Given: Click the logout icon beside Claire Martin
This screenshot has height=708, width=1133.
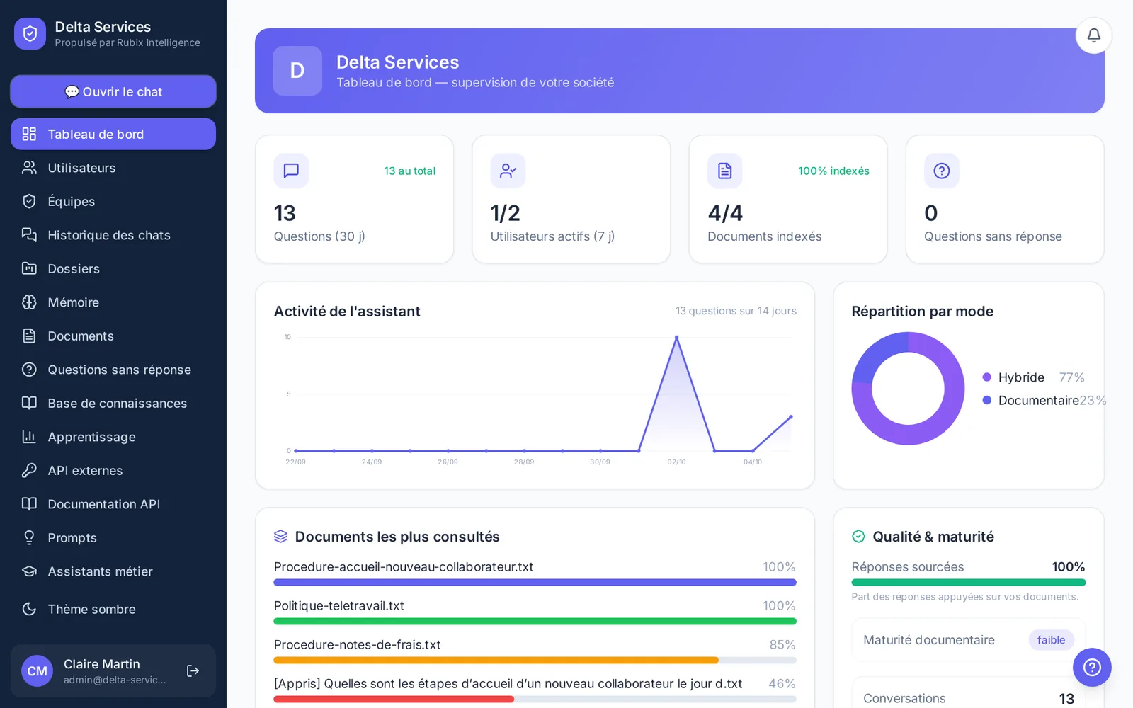Looking at the screenshot, I should coord(193,670).
